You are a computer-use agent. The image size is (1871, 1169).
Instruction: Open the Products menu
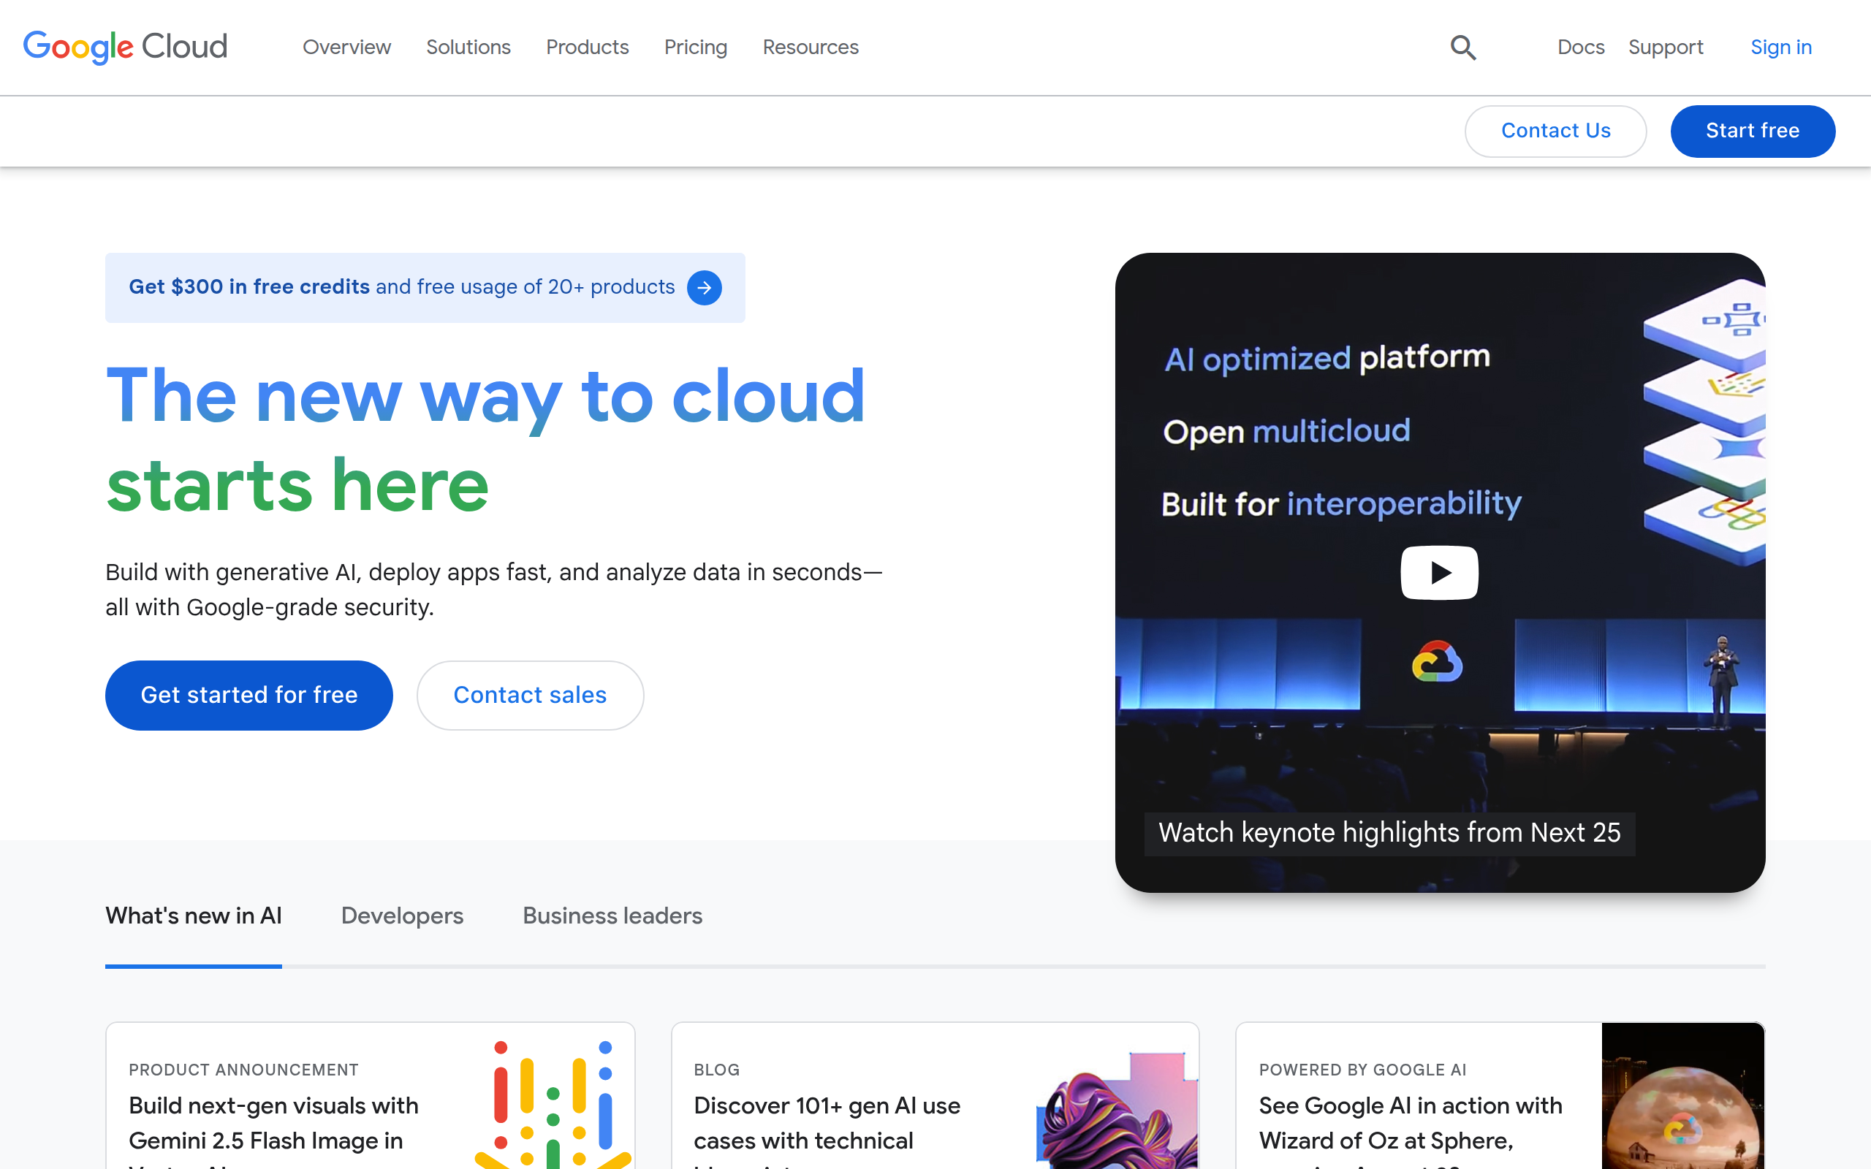[588, 47]
